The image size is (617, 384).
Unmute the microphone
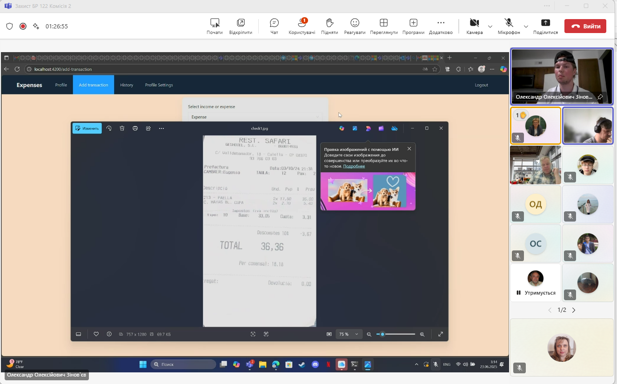(509, 23)
